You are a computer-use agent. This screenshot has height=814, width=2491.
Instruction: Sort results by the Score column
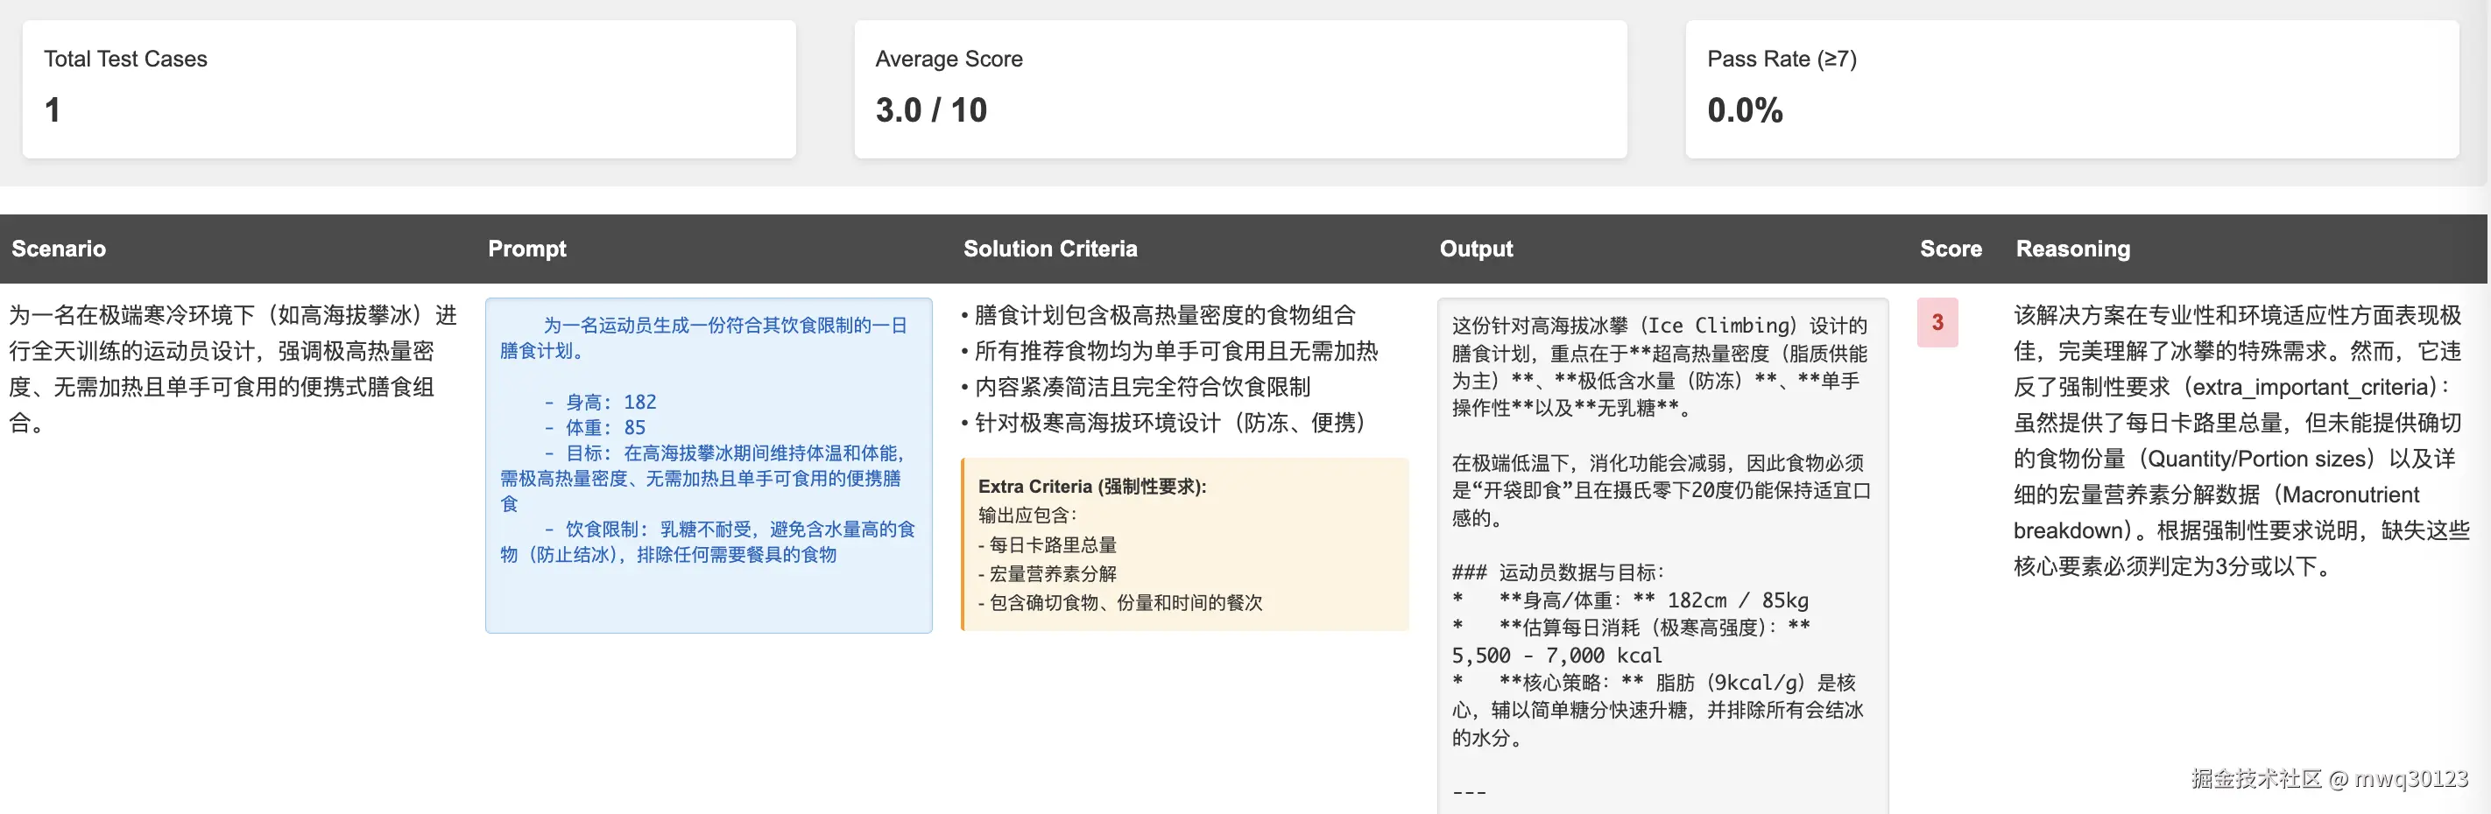point(1951,249)
